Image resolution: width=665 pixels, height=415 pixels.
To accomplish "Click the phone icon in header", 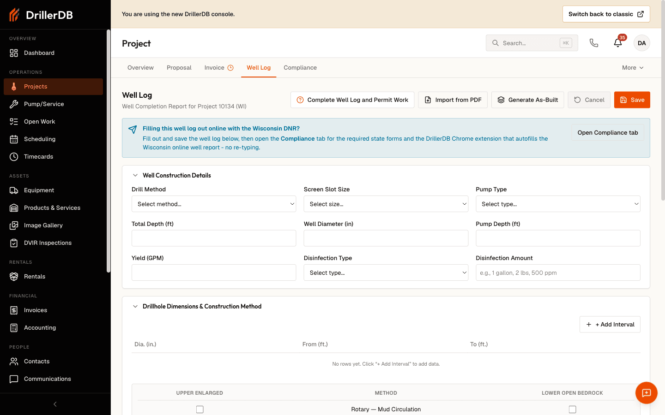I will [x=594, y=43].
